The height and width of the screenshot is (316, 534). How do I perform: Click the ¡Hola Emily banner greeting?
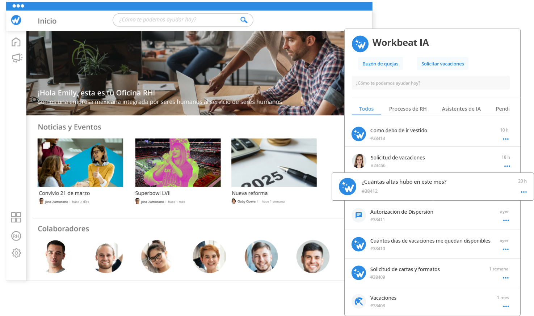click(x=96, y=93)
